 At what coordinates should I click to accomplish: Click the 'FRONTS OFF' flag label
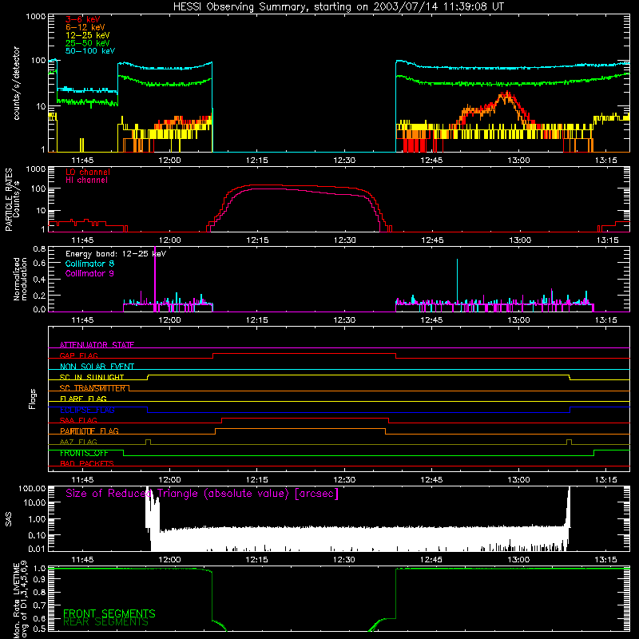pyautogui.click(x=84, y=453)
